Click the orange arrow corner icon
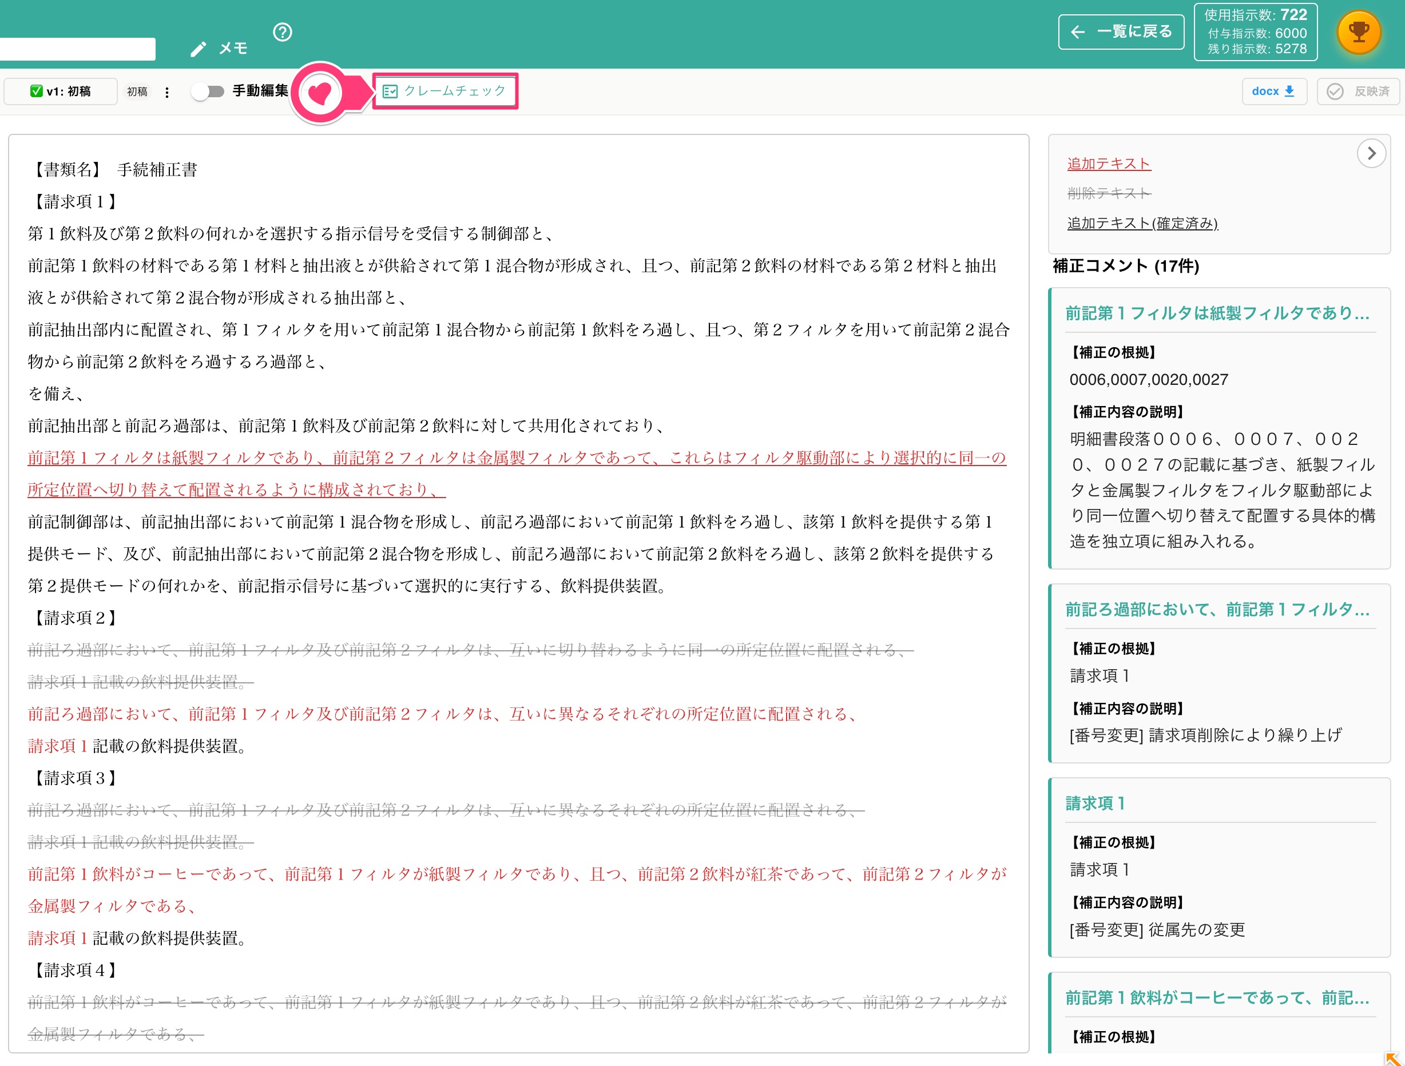 click(1392, 1058)
